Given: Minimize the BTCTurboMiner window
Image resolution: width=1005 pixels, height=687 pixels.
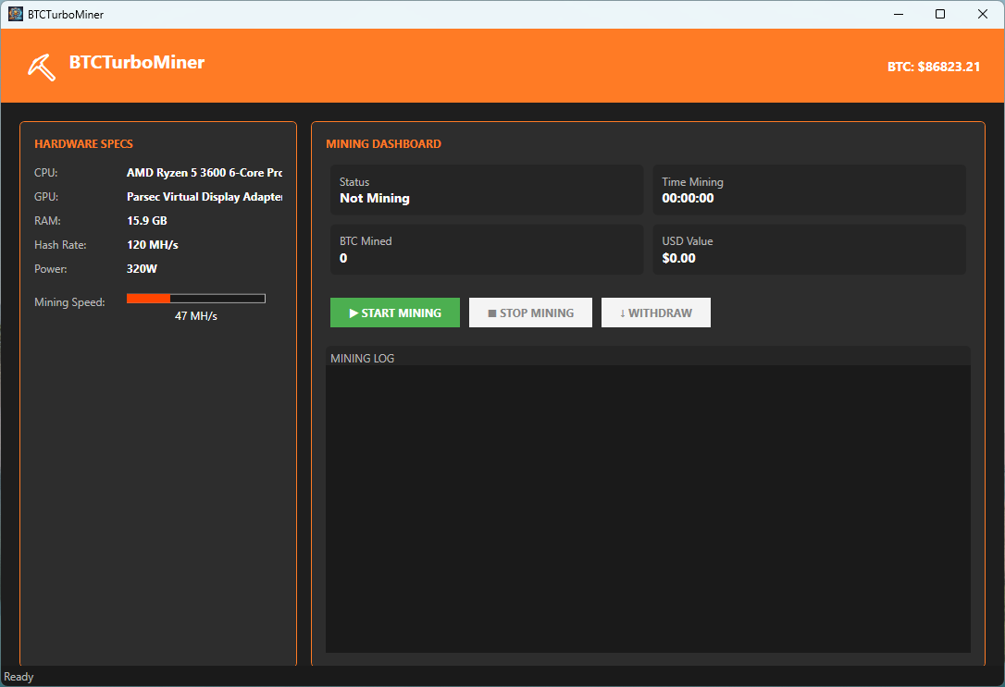Looking at the screenshot, I should (x=898, y=14).
